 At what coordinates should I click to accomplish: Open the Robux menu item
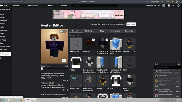(x=64, y=5)
